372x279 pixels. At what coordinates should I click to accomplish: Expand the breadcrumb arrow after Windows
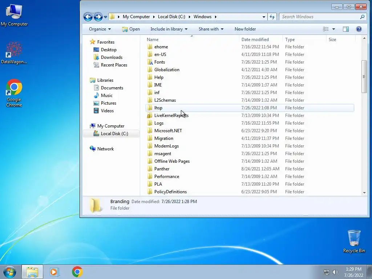[216, 17]
